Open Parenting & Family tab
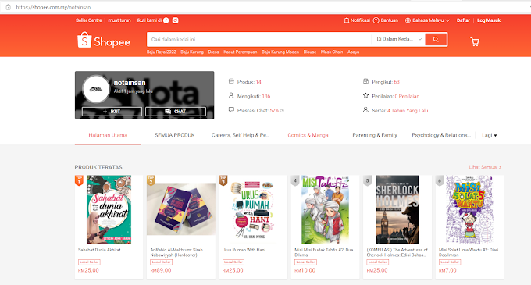 (x=375, y=135)
